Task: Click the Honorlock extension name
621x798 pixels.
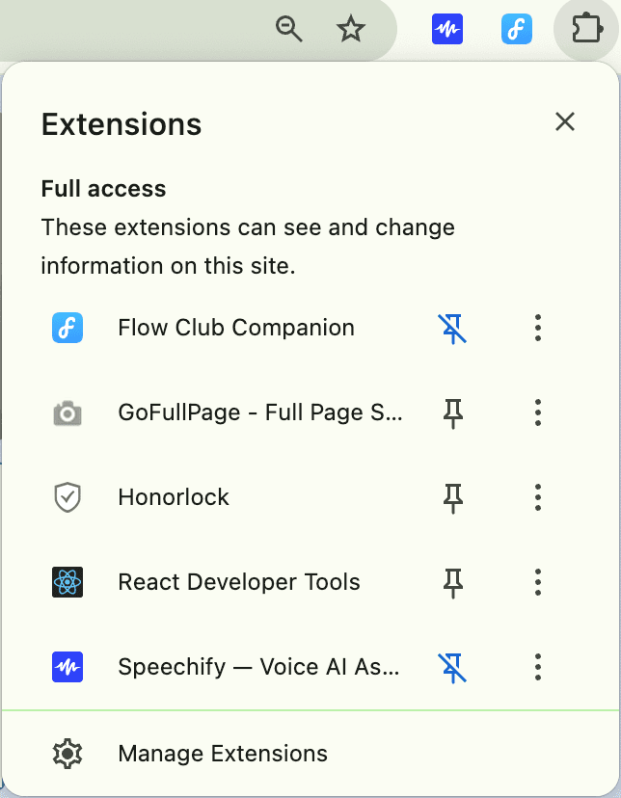Action: (x=174, y=497)
